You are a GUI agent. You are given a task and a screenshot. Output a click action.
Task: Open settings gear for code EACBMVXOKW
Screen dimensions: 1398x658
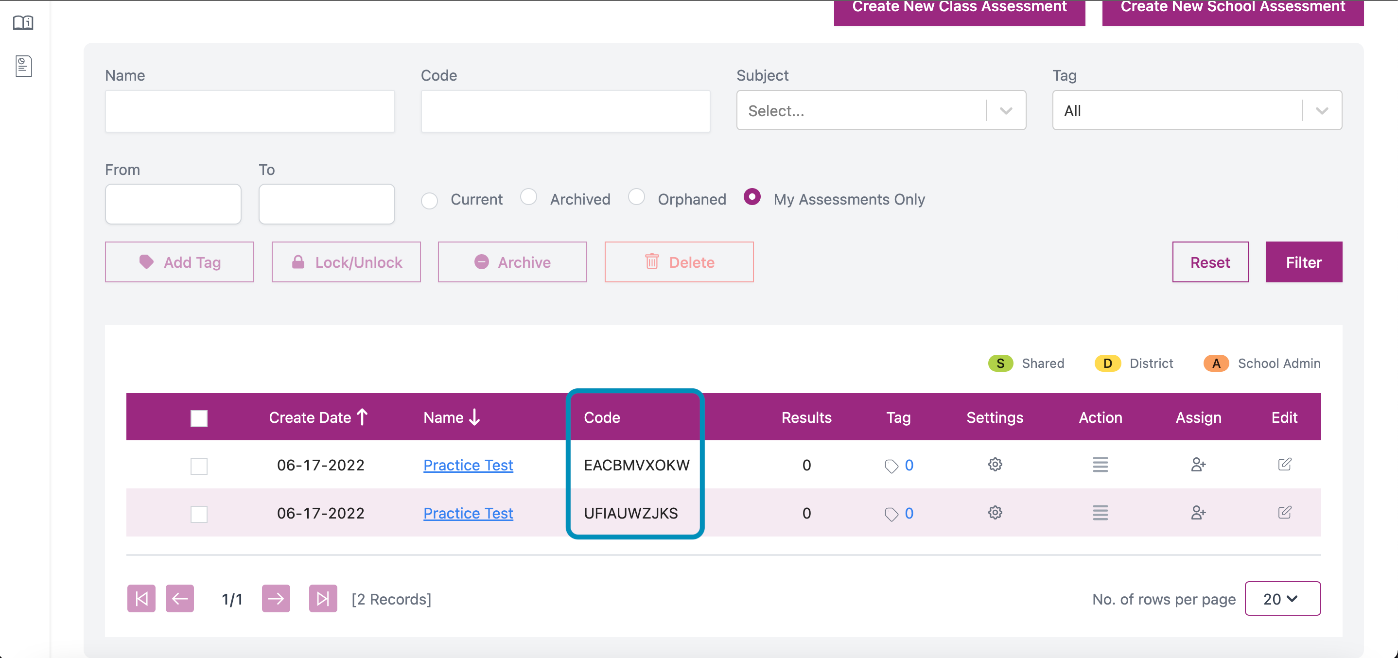click(994, 465)
